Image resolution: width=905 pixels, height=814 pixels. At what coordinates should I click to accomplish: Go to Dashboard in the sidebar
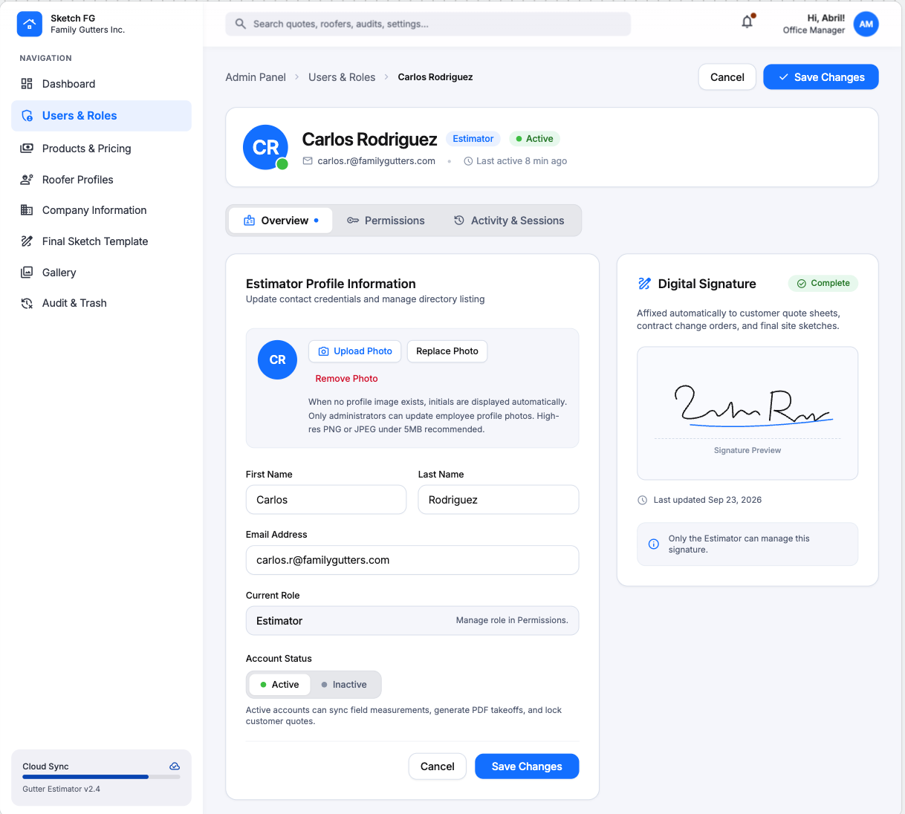101,84
